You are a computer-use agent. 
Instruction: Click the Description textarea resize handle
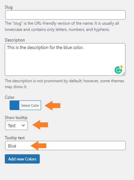tap(123, 74)
